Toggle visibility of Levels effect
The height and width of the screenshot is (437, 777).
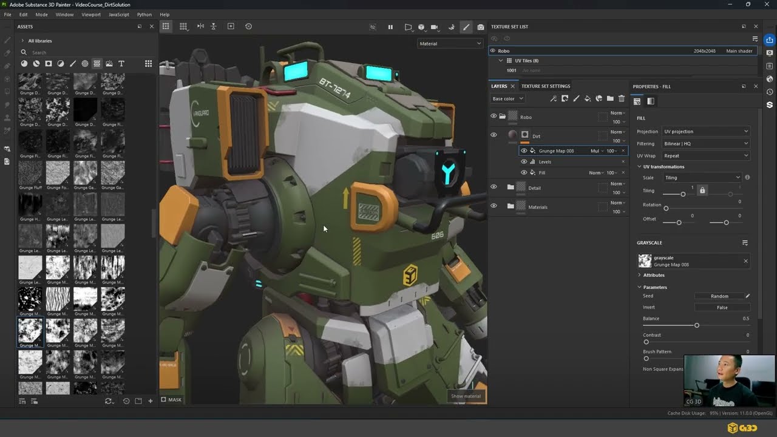(524, 161)
